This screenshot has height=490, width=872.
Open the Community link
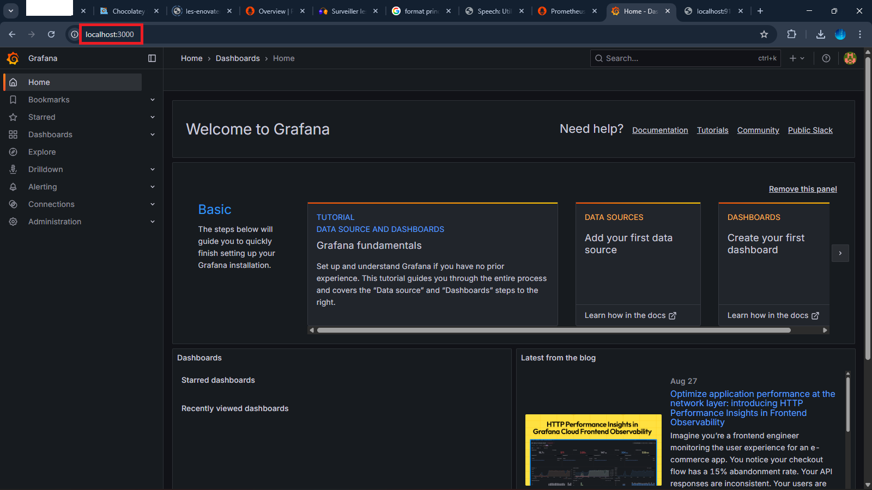(x=758, y=130)
